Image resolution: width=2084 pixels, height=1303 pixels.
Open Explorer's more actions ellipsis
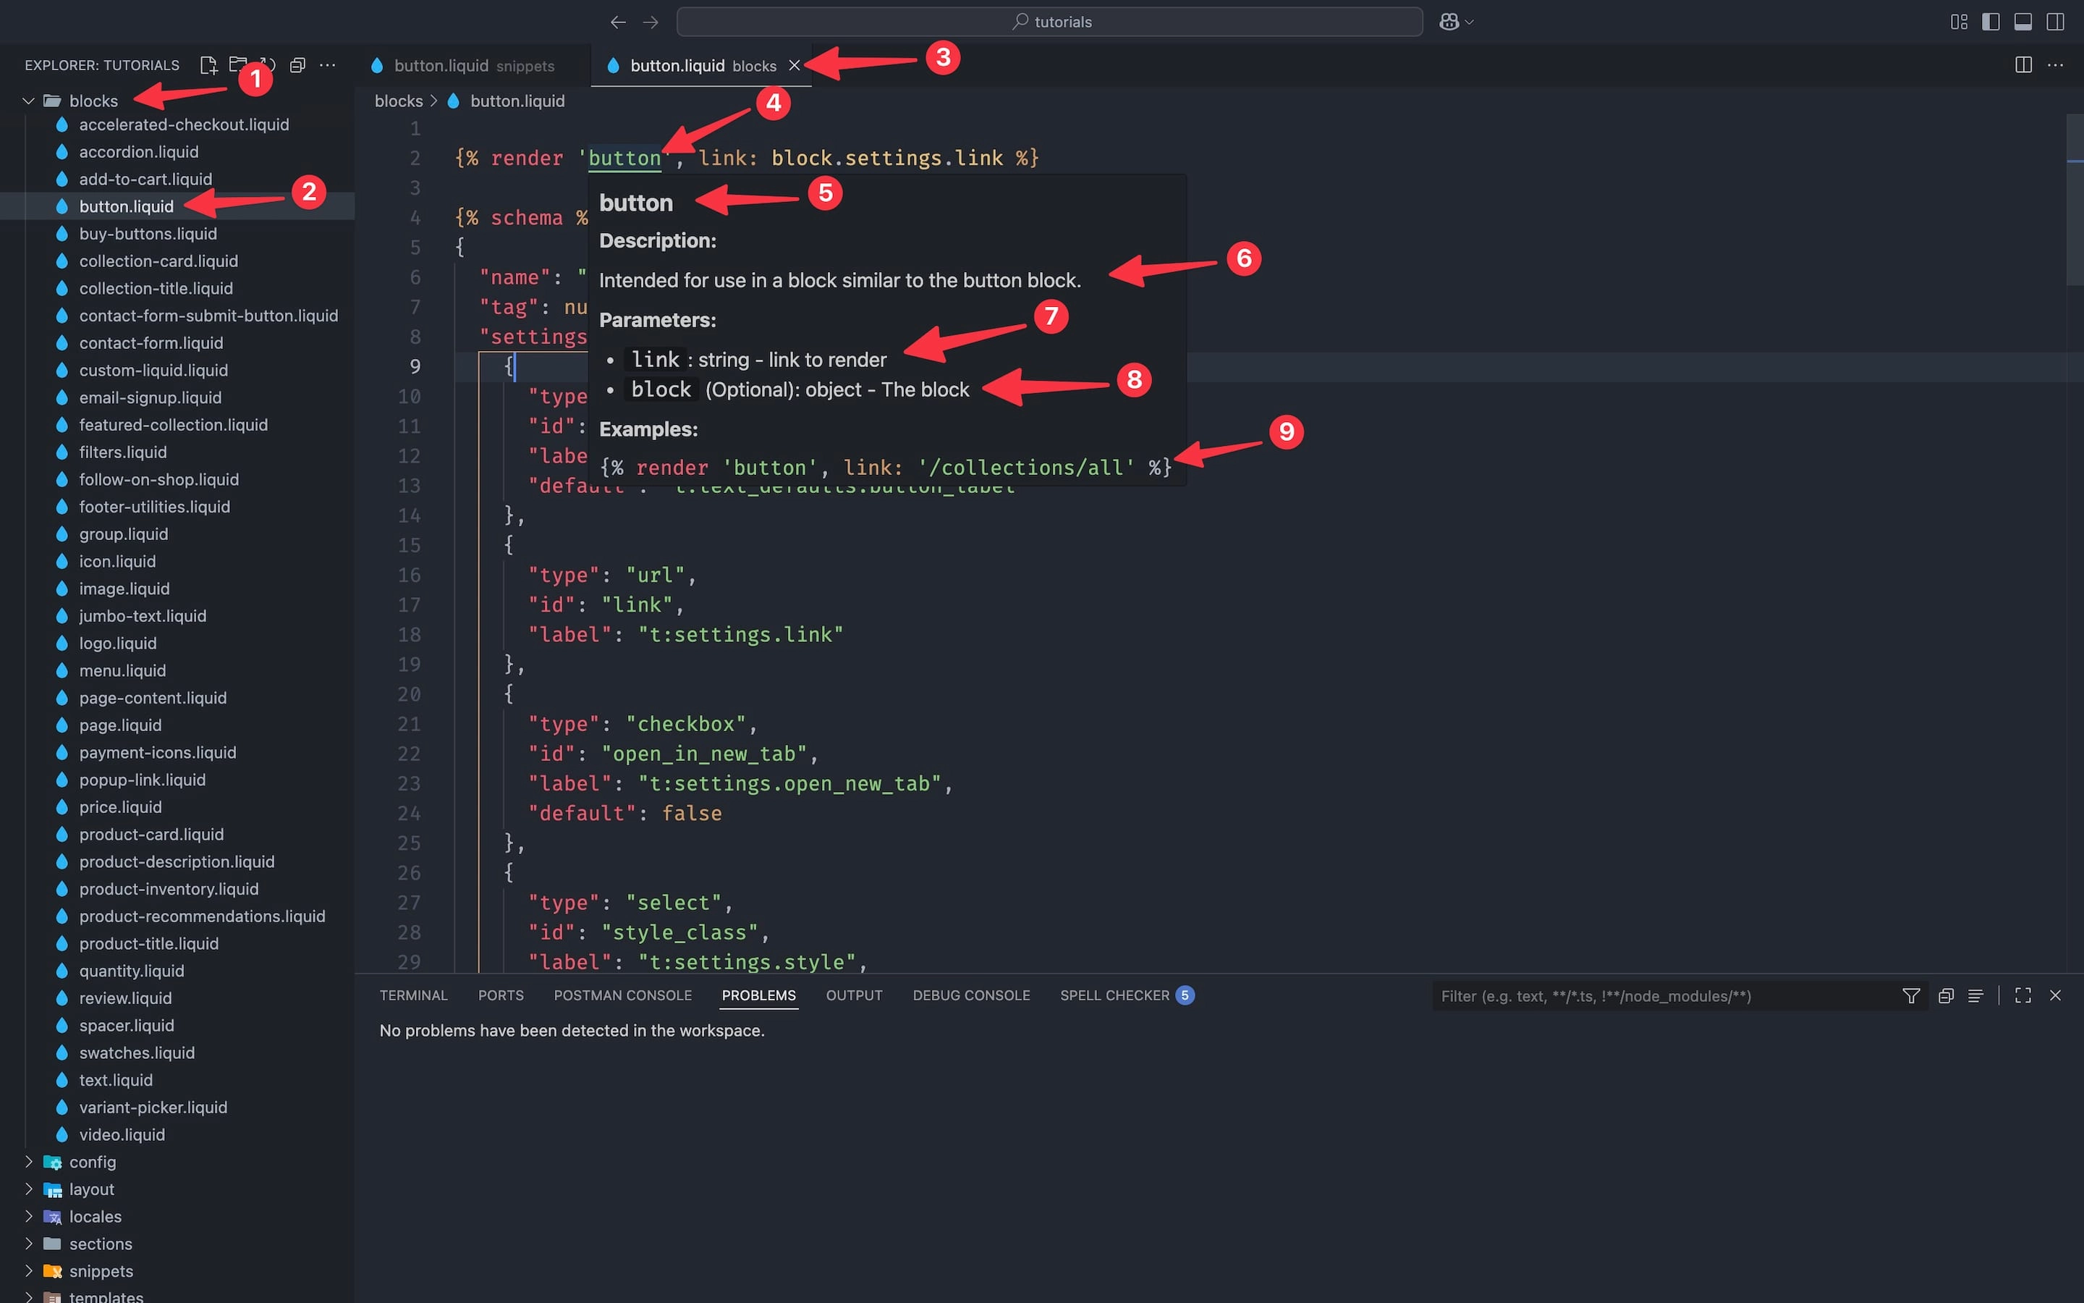click(327, 65)
